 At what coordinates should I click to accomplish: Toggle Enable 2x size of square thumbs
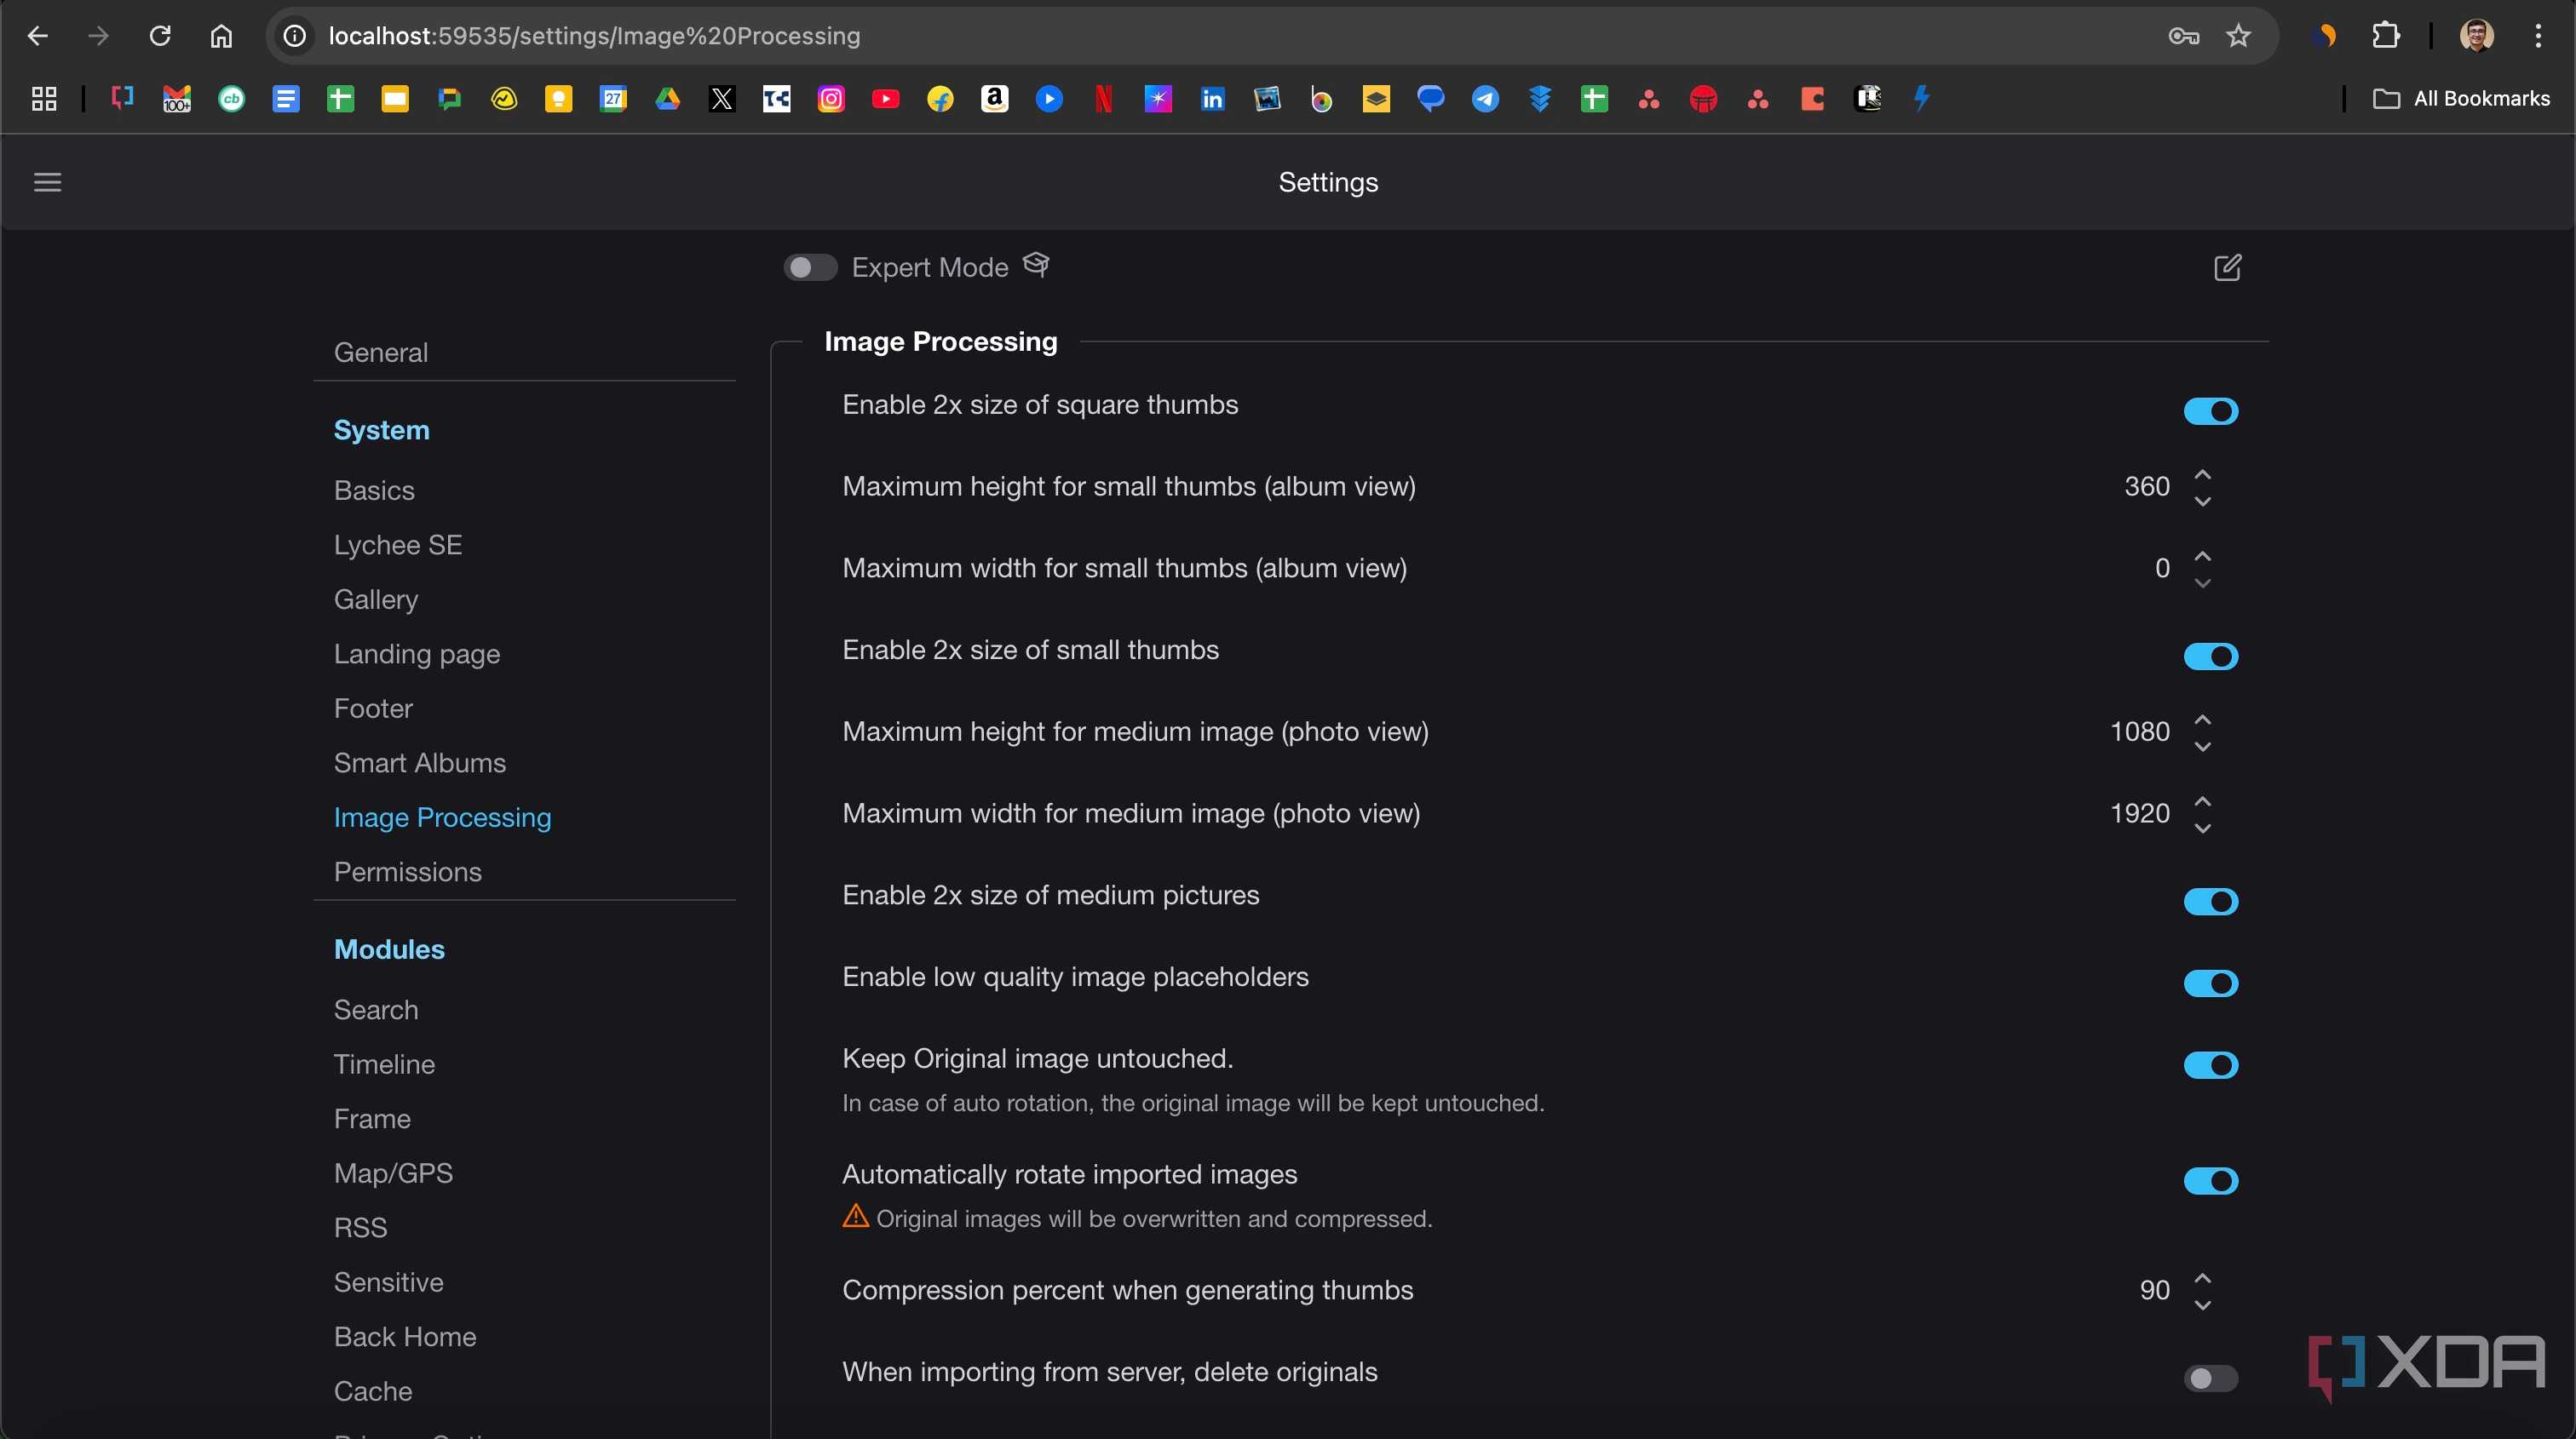(2210, 412)
